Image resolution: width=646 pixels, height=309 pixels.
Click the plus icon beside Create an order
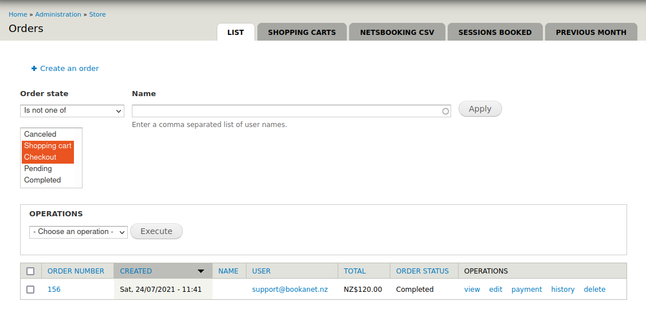[34, 69]
